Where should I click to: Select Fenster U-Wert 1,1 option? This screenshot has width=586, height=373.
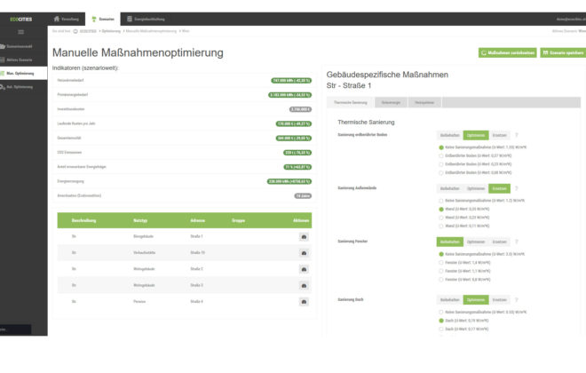(441, 271)
